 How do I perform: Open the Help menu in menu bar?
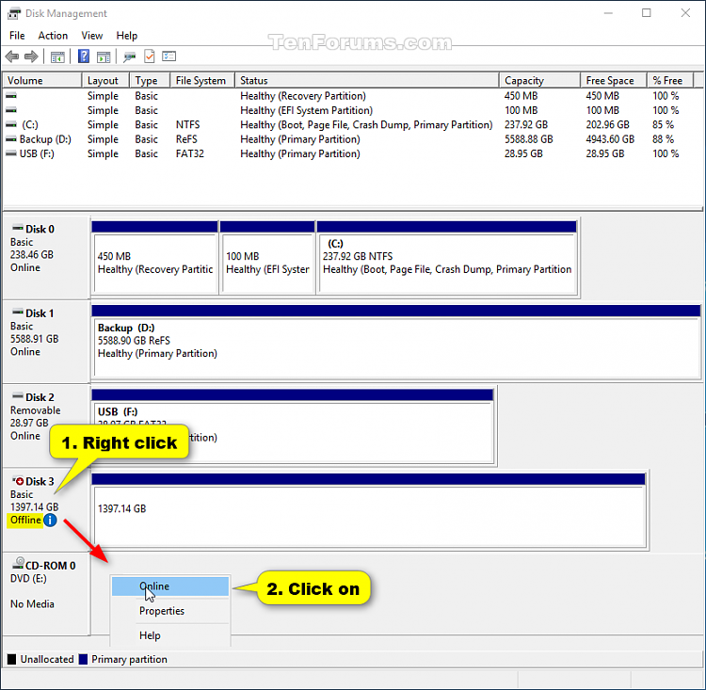pos(126,36)
